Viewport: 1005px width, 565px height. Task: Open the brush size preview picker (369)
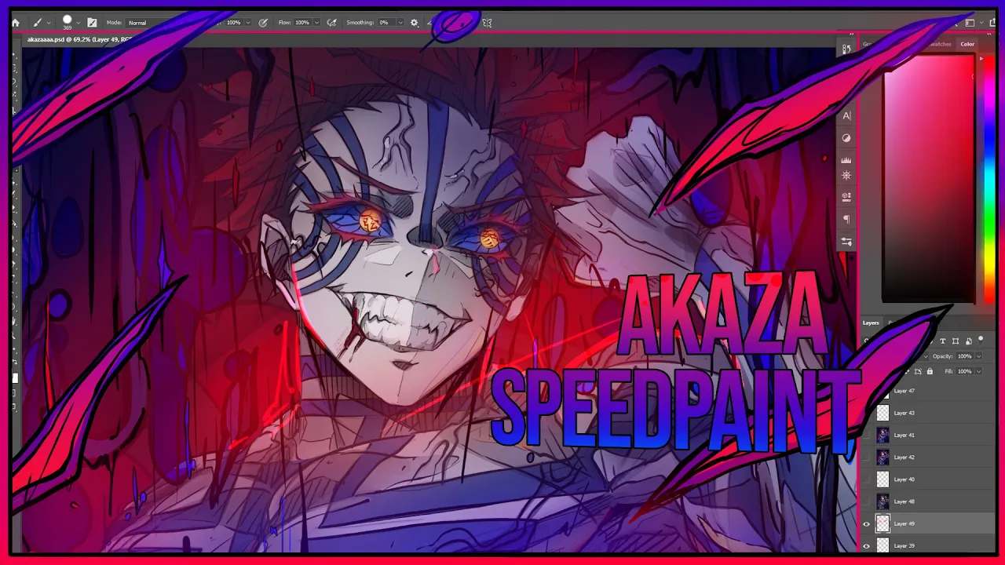pyautogui.click(x=67, y=22)
